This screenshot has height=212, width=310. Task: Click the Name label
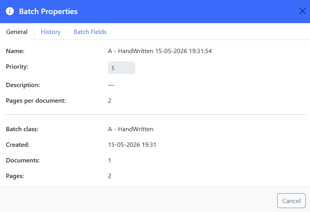pyautogui.click(x=15, y=51)
